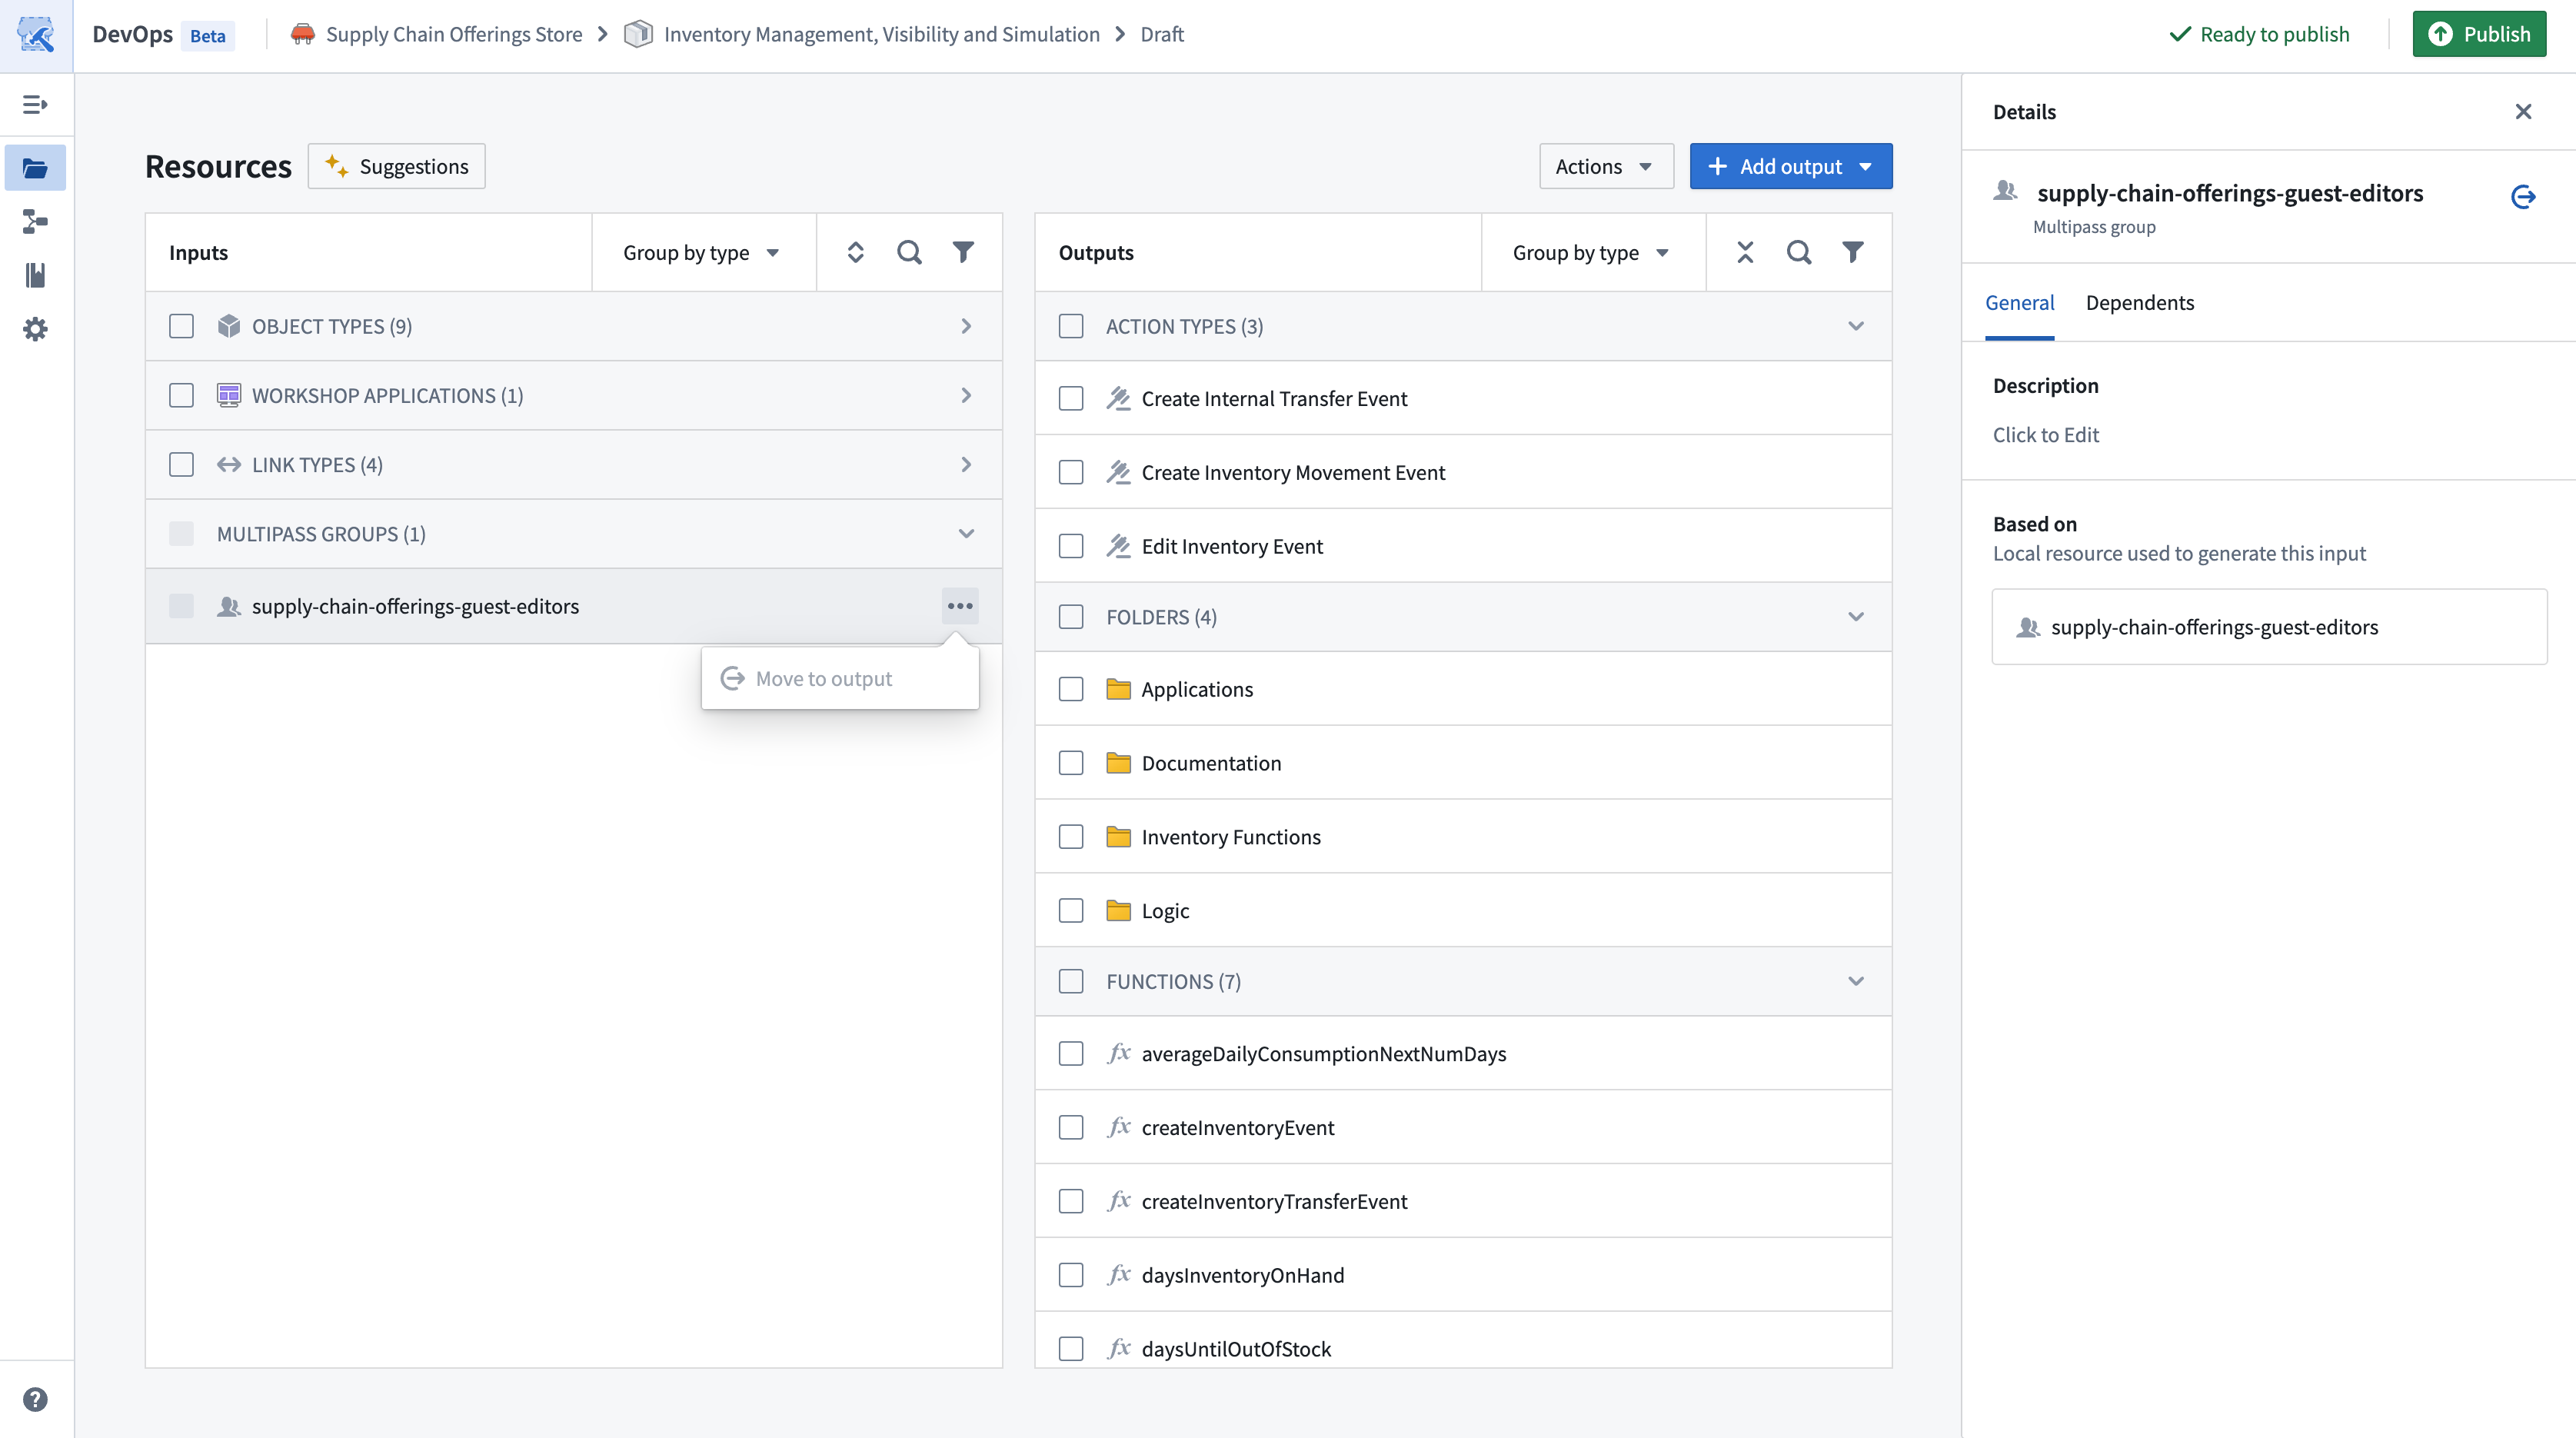Open the Outputs filter funnel icon
The width and height of the screenshot is (2576, 1438).
click(x=1852, y=252)
